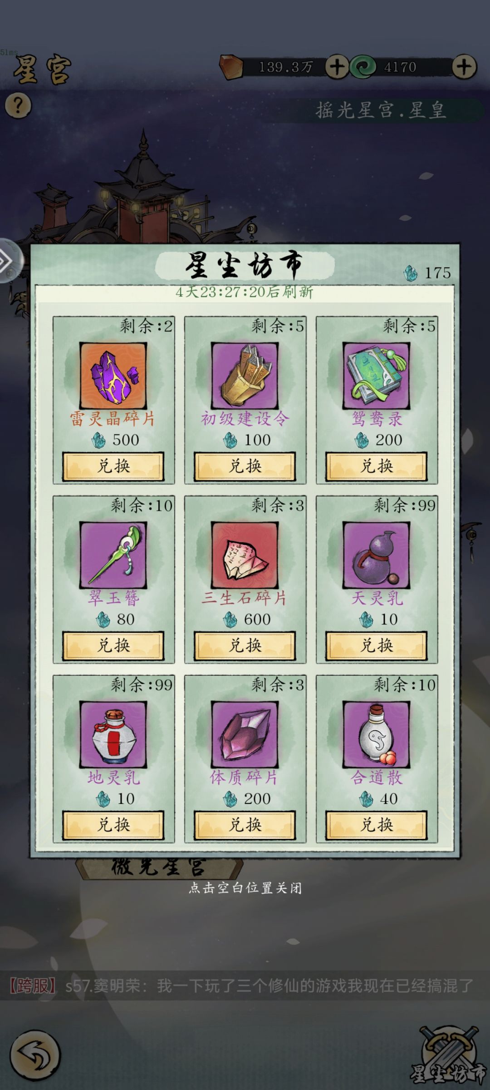The height and width of the screenshot is (1090, 490).
Task: Expand the side panel double-arrow handle
Action: point(9,261)
